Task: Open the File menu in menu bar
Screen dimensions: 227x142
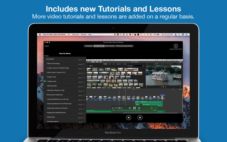Action: pos(69,34)
